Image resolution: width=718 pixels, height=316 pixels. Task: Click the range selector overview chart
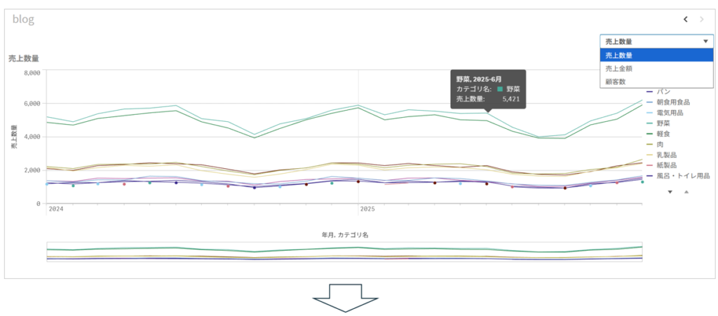(x=344, y=252)
